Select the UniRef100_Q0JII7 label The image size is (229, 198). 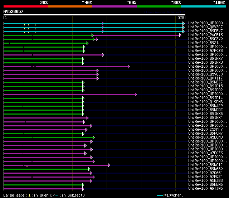pyautogui.click(x=205, y=78)
